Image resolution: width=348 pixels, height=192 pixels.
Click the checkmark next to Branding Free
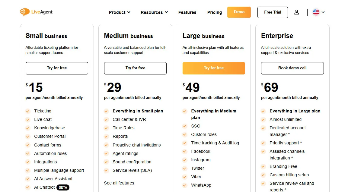(263, 166)
